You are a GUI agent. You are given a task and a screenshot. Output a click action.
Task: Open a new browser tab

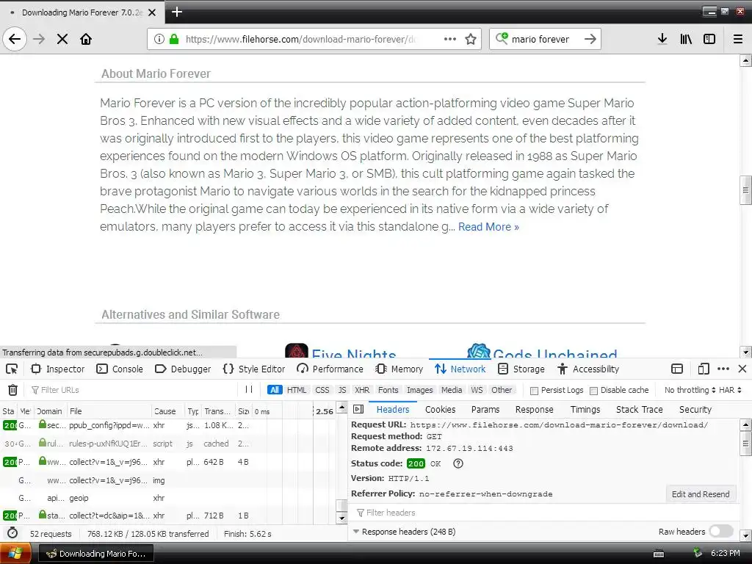pyautogui.click(x=177, y=12)
